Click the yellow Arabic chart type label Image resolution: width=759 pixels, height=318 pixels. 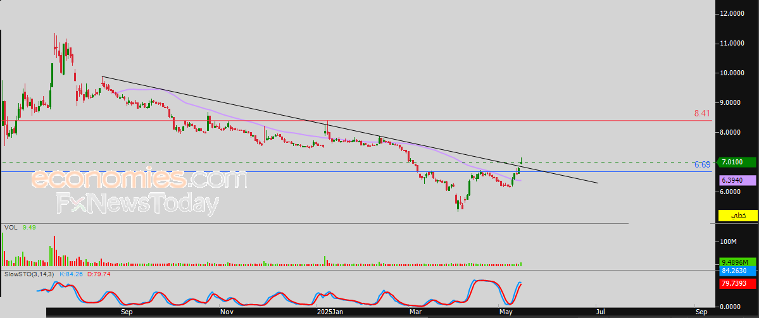click(737, 216)
